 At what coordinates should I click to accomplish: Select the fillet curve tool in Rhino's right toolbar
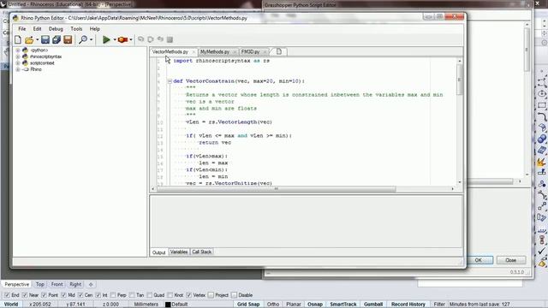pos(542,196)
